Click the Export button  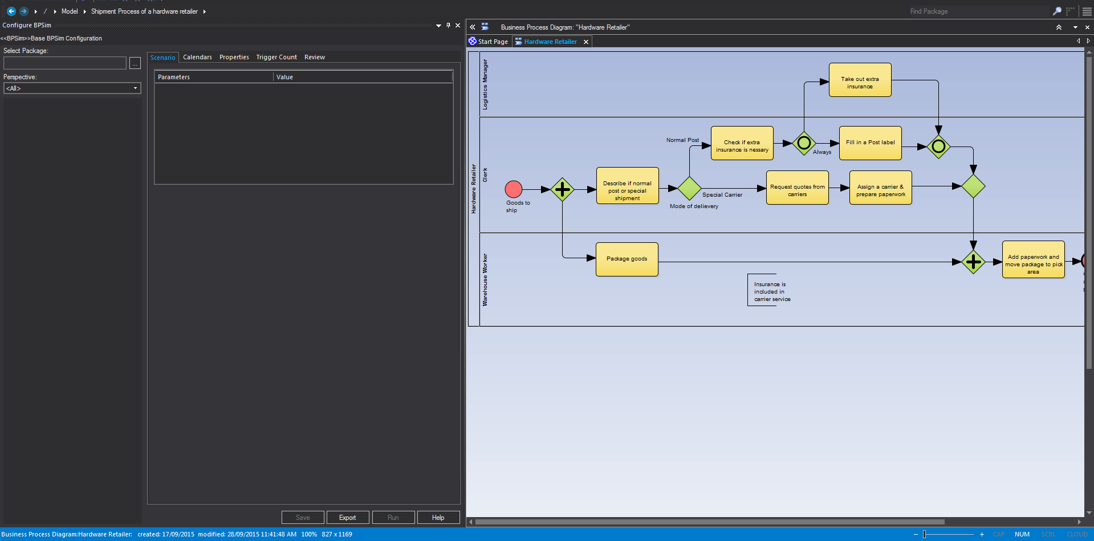pyautogui.click(x=347, y=518)
